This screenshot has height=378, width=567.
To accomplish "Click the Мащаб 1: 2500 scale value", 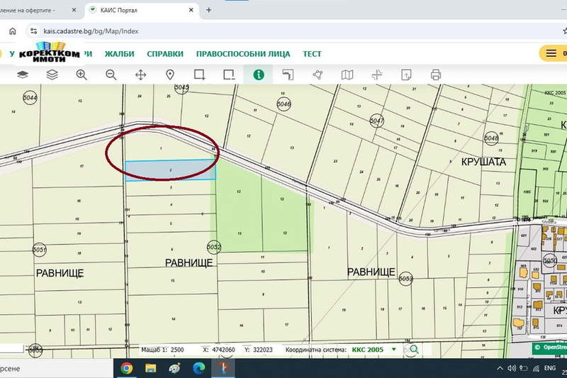I will [162, 350].
